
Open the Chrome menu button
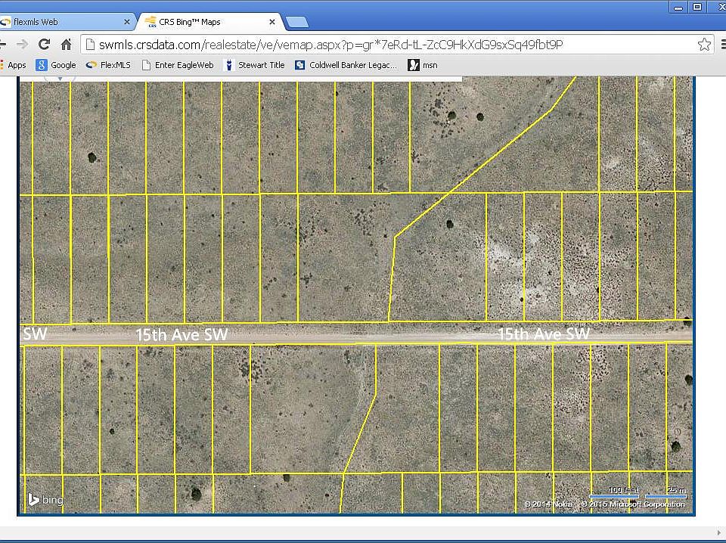[x=723, y=45]
